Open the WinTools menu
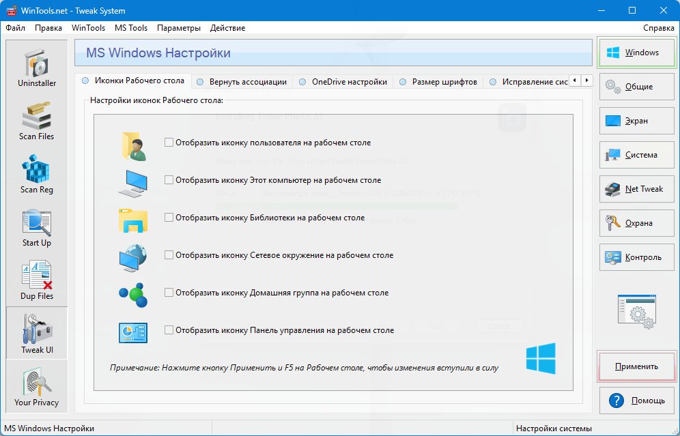680x436 pixels. 89,28
